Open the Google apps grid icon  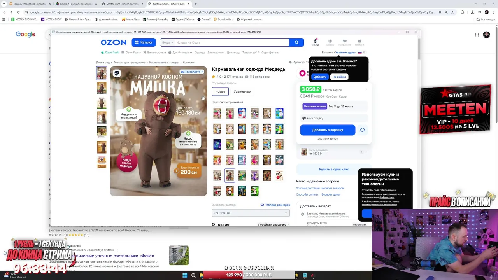click(477, 35)
